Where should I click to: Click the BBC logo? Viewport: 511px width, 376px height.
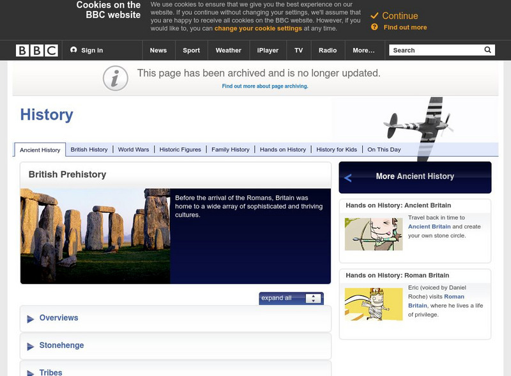(x=37, y=51)
